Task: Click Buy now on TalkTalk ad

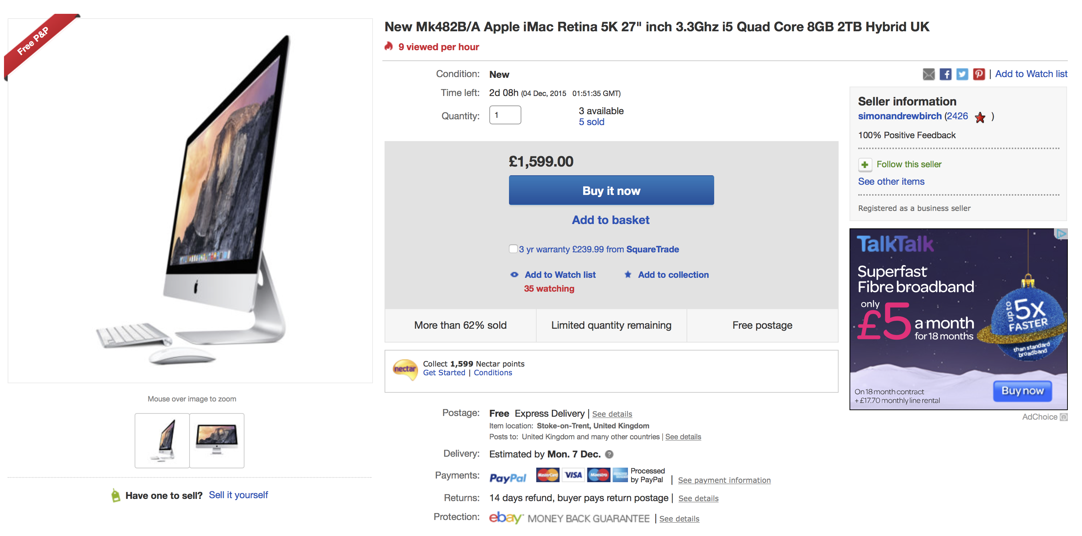Action: pos(1022,391)
